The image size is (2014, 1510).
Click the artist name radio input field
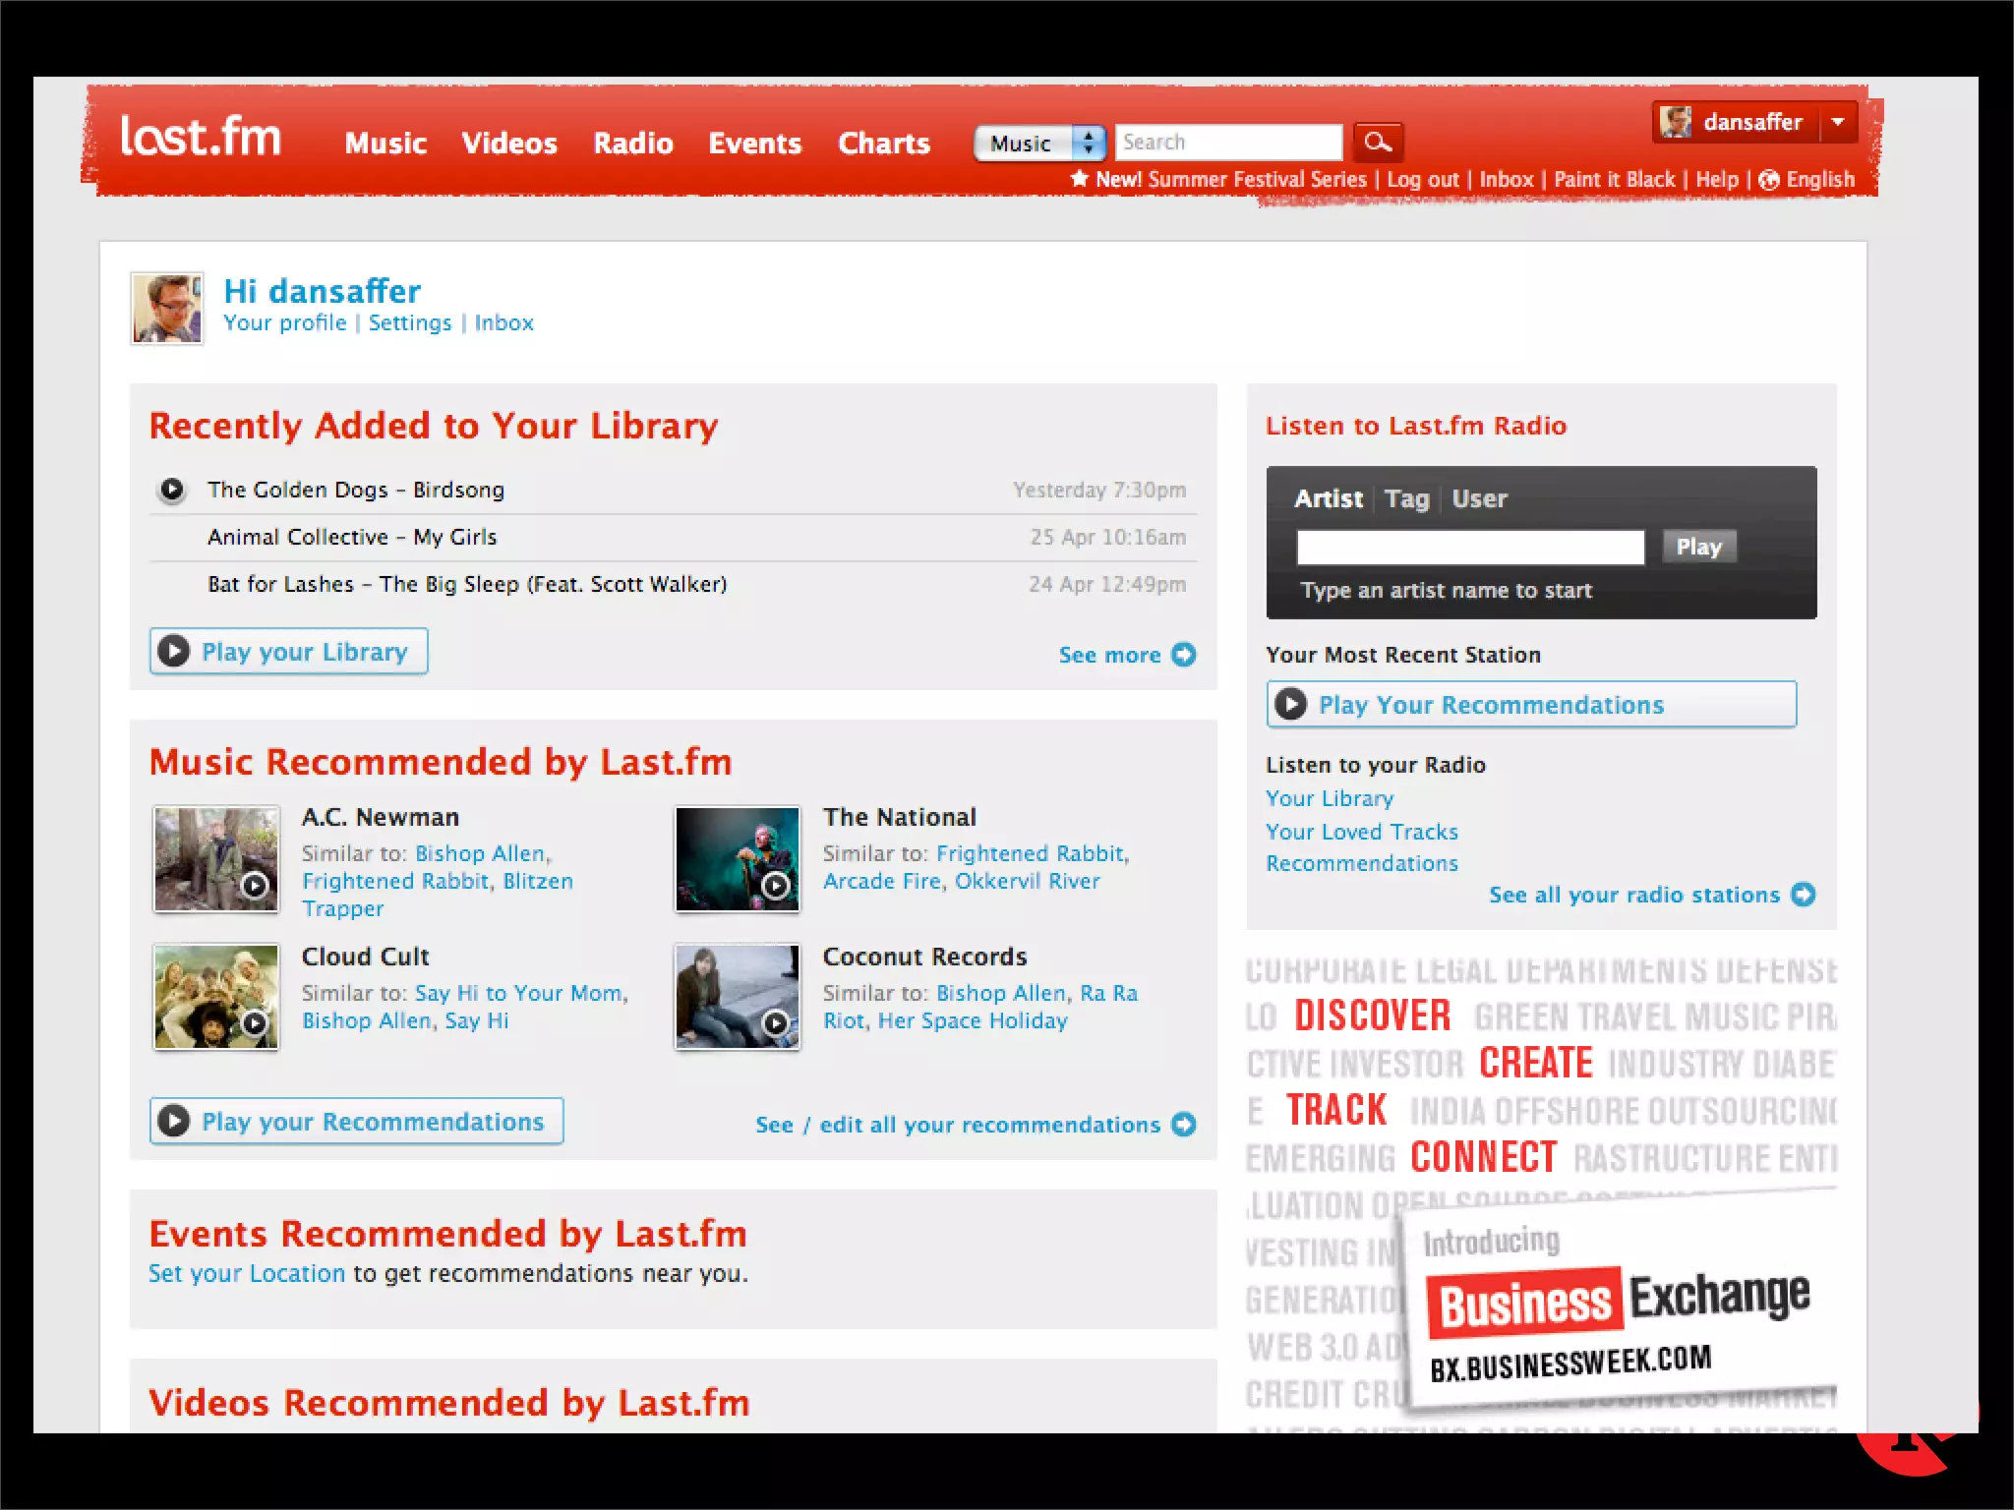1469,548
